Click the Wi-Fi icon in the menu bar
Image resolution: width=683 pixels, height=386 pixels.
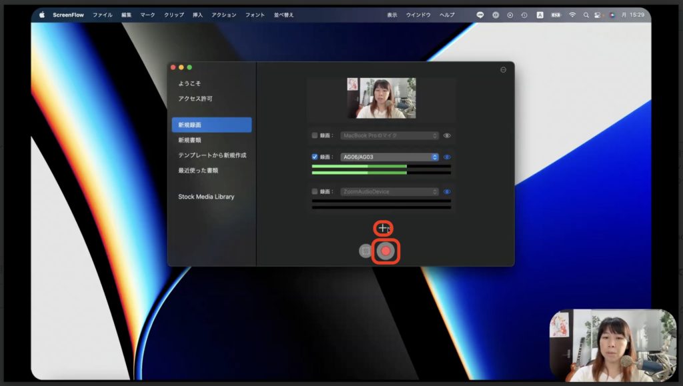[x=572, y=15]
